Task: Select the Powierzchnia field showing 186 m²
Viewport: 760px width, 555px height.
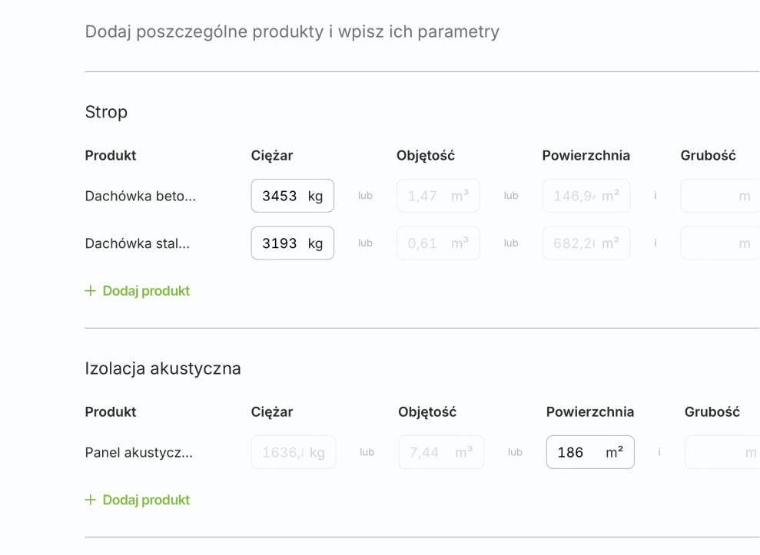Action: 589,452
